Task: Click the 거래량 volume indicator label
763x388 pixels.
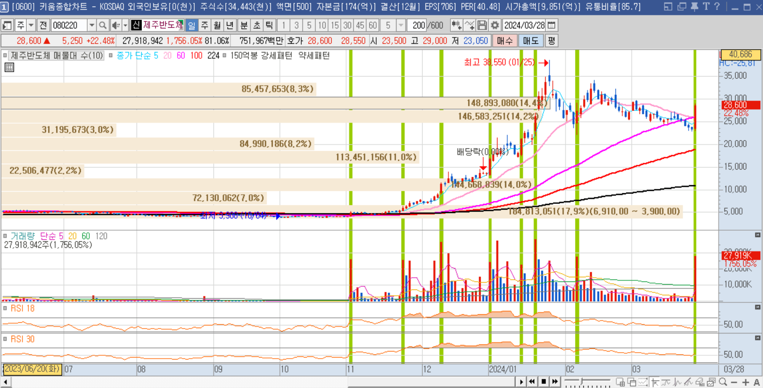Action: (23, 235)
